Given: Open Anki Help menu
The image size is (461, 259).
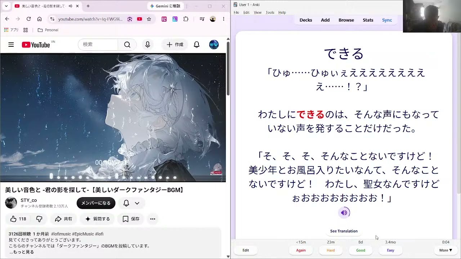Looking at the screenshot, I should pyautogui.click(x=282, y=12).
